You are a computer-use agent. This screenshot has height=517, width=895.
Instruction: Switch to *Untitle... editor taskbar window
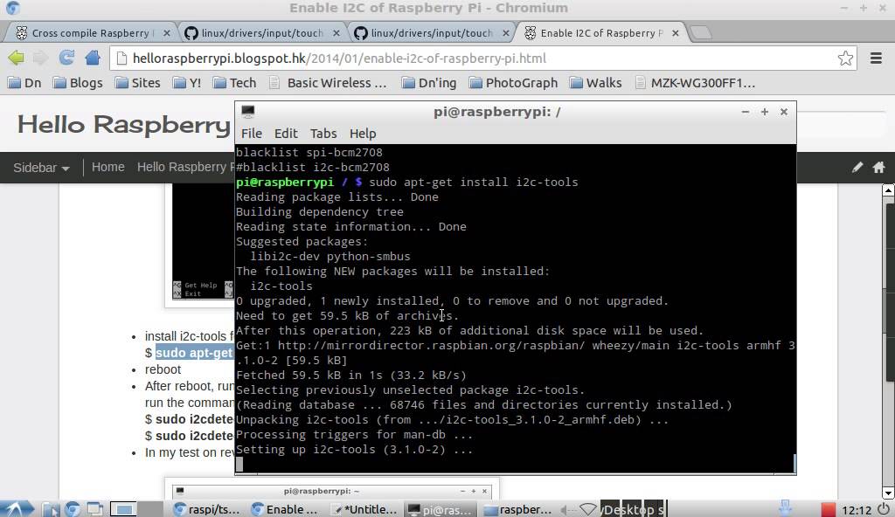click(364, 509)
